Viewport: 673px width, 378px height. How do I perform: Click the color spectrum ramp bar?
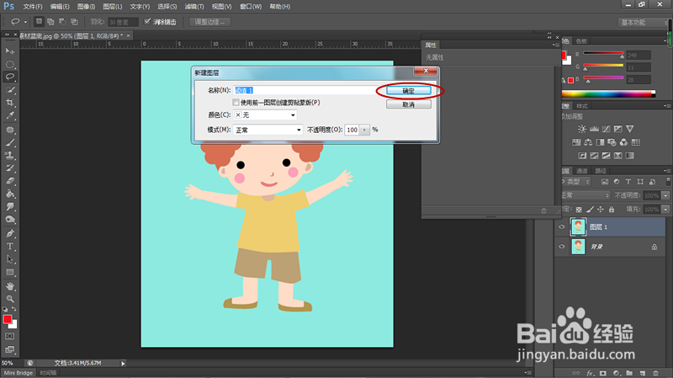tap(608, 94)
